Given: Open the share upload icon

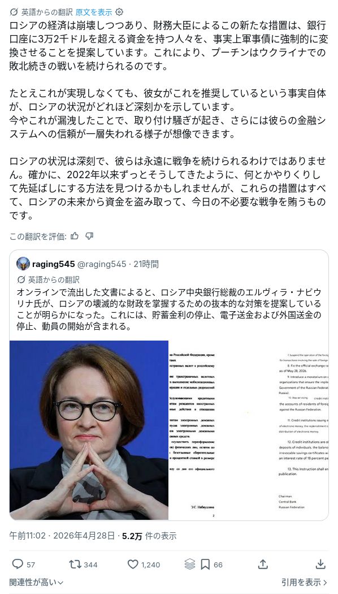Looking at the screenshot, I should pos(263,564).
